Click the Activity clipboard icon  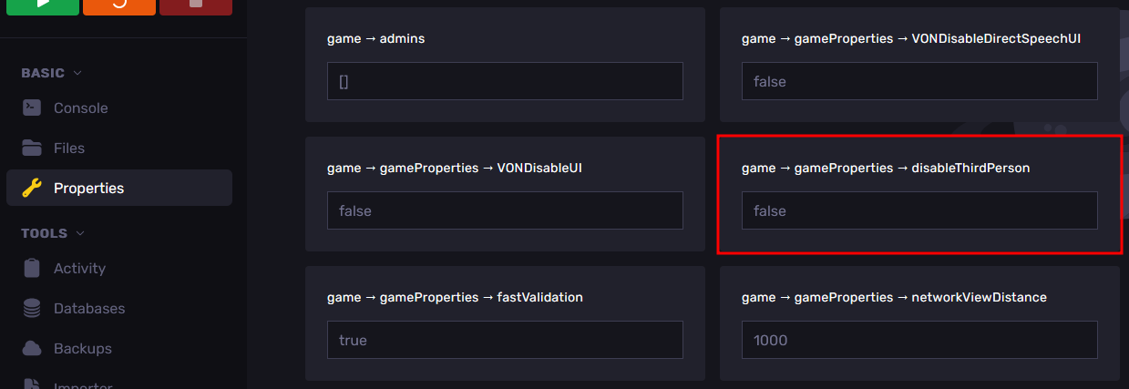pyautogui.click(x=32, y=268)
